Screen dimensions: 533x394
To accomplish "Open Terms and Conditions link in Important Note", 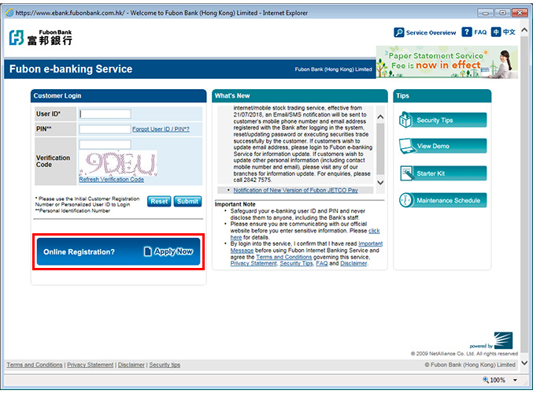I will point(284,257).
